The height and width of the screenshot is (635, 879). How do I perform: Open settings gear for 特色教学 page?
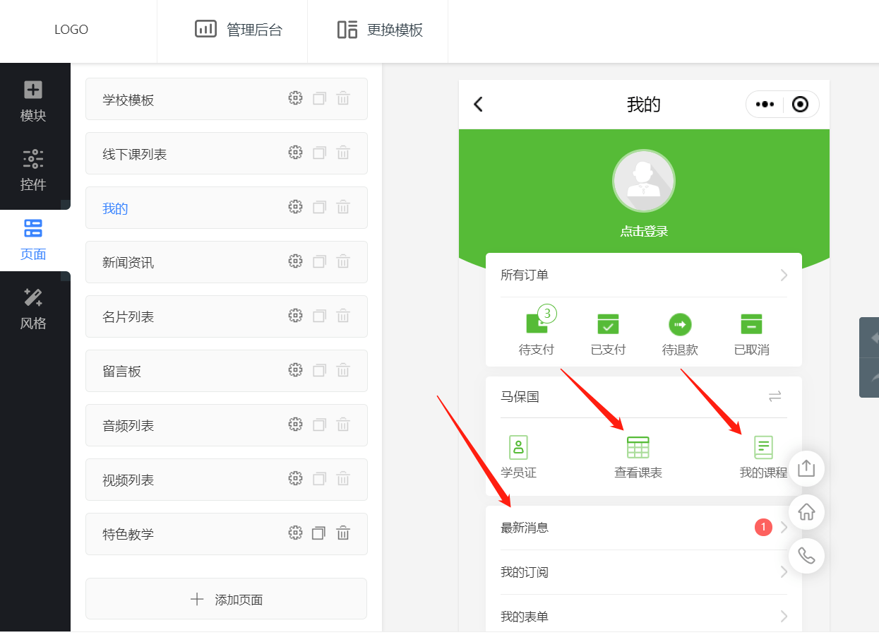pyautogui.click(x=295, y=533)
